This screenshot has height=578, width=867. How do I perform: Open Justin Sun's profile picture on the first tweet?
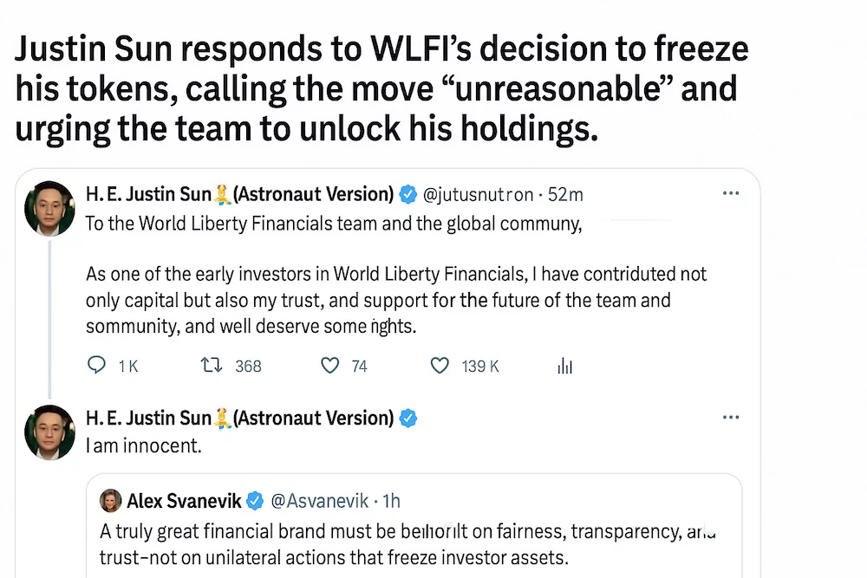tap(49, 208)
